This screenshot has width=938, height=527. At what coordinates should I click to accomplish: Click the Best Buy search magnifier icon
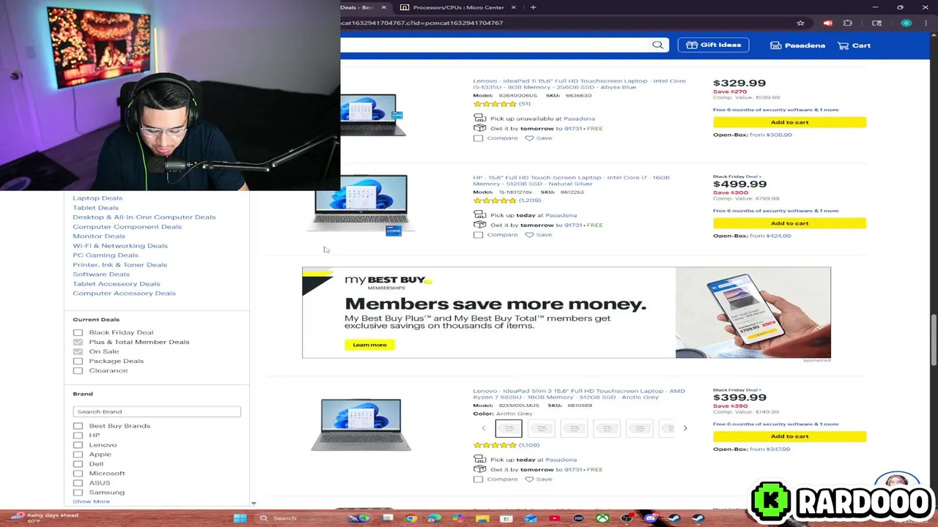[657, 45]
